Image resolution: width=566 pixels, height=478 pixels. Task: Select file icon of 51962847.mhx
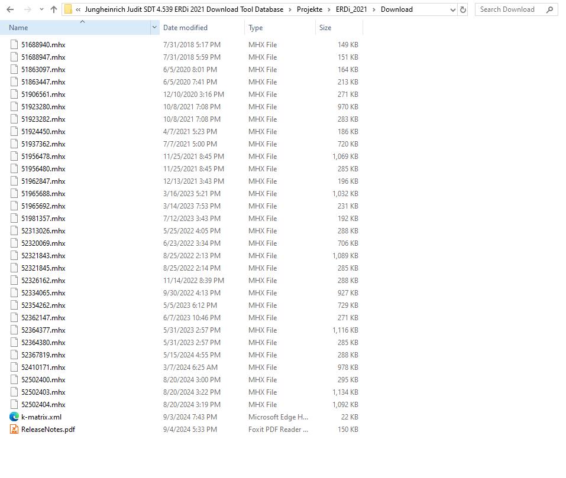[x=14, y=181]
